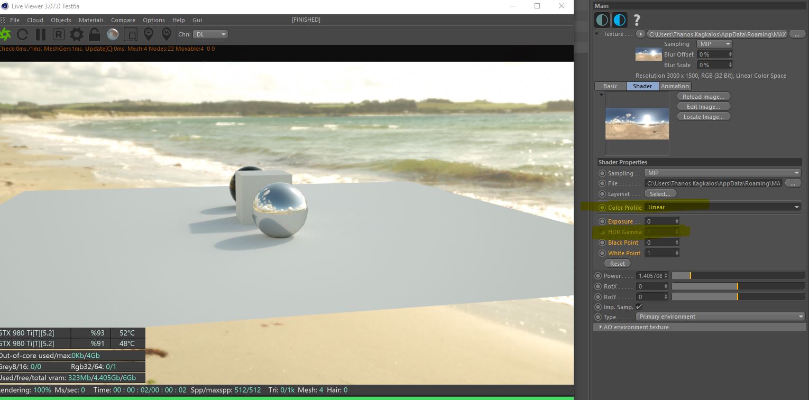Toggle the RotX animation dot

click(598, 286)
